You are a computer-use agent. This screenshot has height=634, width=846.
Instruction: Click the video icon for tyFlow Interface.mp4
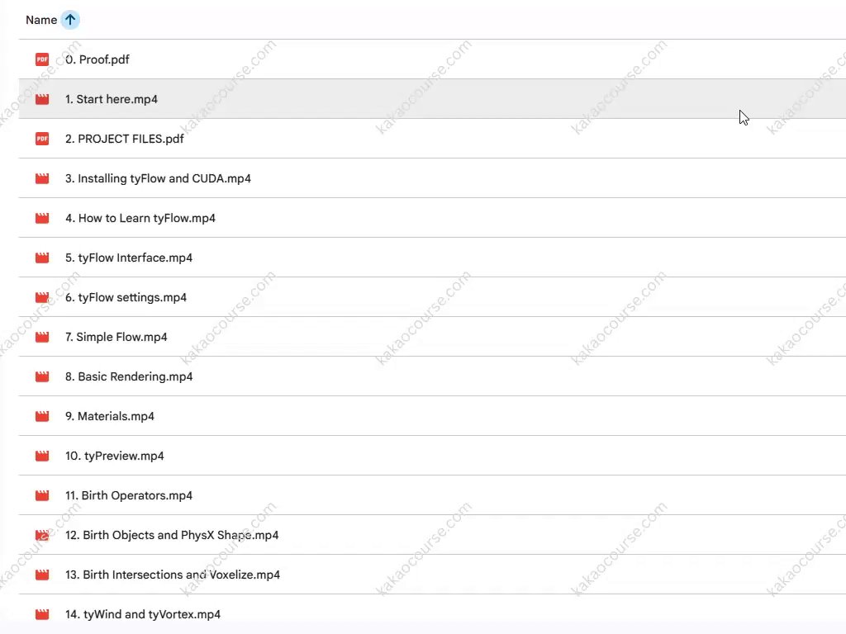pyautogui.click(x=42, y=258)
